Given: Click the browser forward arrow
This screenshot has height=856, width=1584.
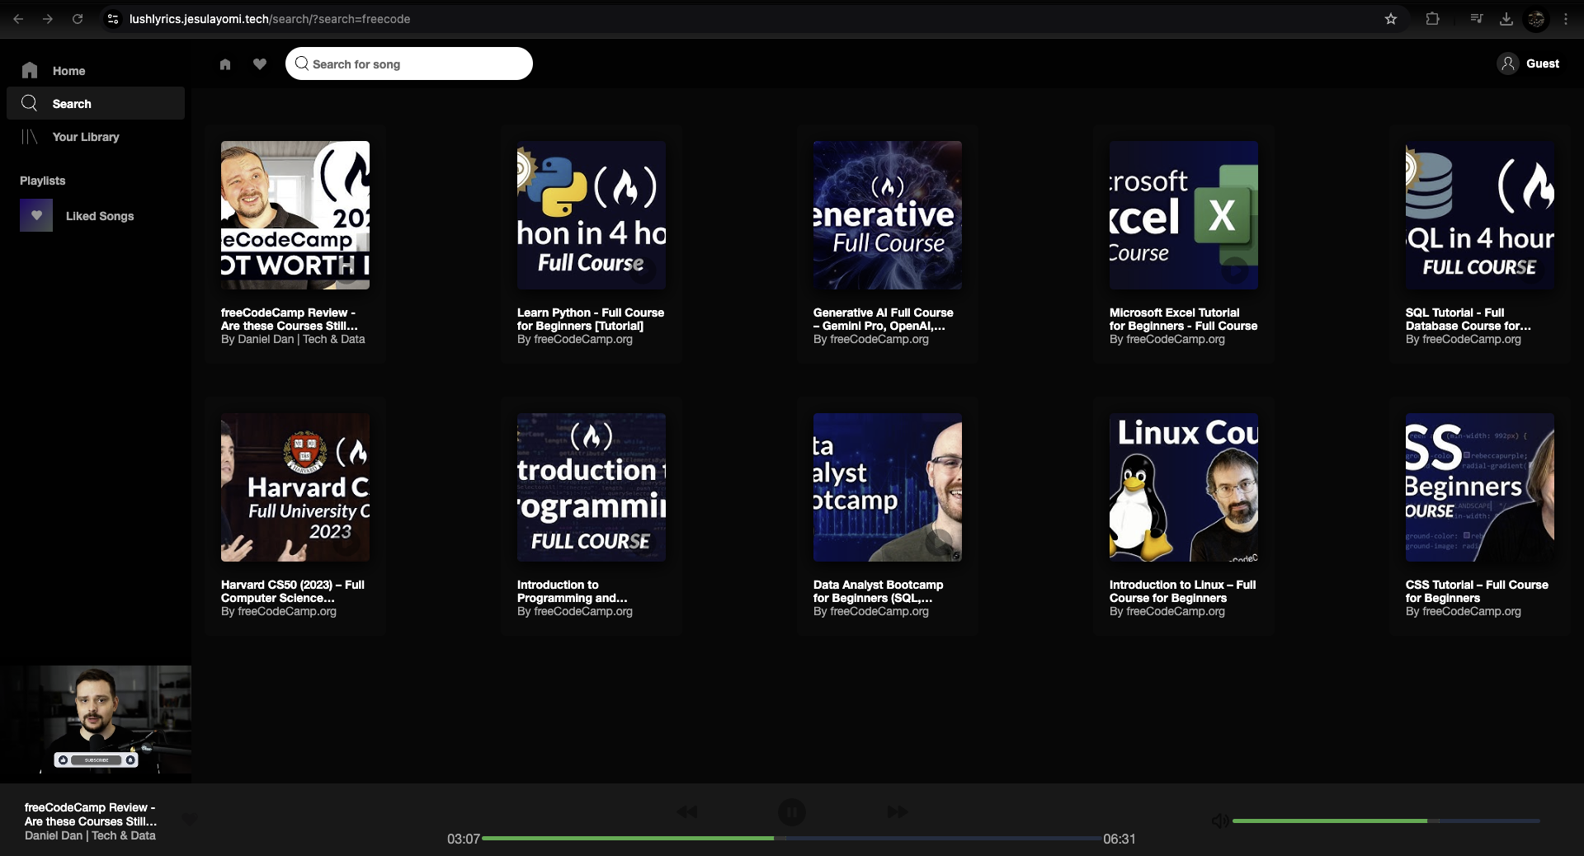Looking at the screenshot, I should click(x=48, y=18).
